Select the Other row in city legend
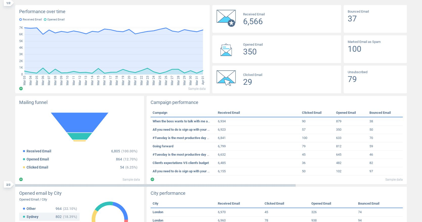 click(50, 209)
